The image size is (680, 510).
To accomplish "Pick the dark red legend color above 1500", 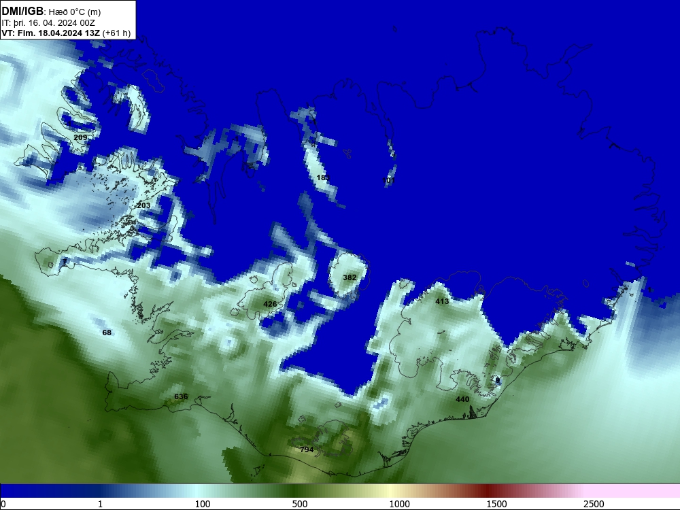I will click(x=488, y=491).
